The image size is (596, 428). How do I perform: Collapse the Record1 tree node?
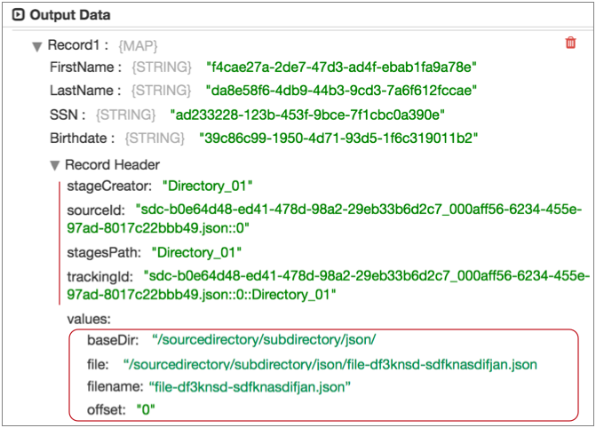coord(36,44)
